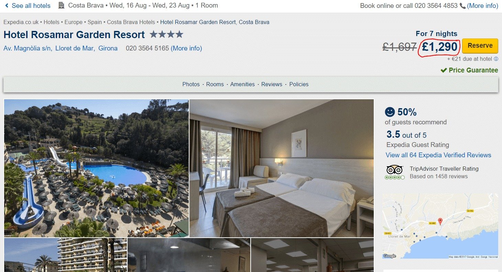502x272 pixels.
Task: Follow the Costa Brava Hotels breadcrumb
Action: (x=131, y=22)
